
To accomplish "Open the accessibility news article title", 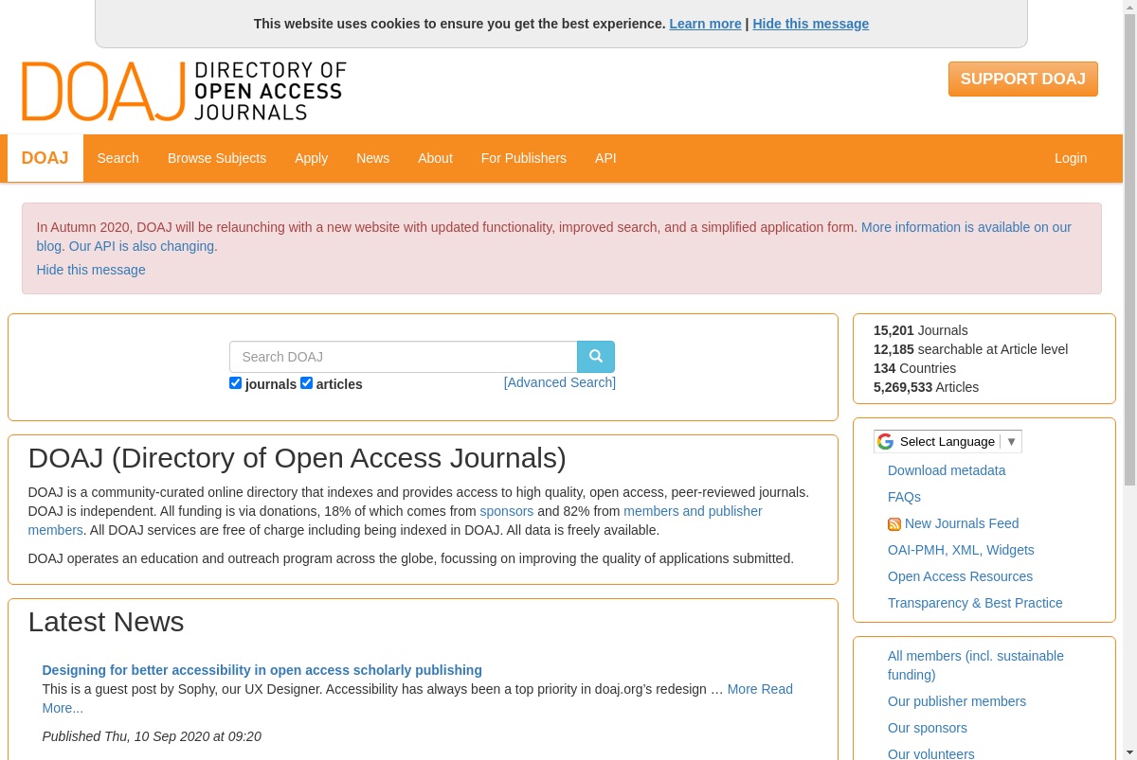I will [262, 670].
